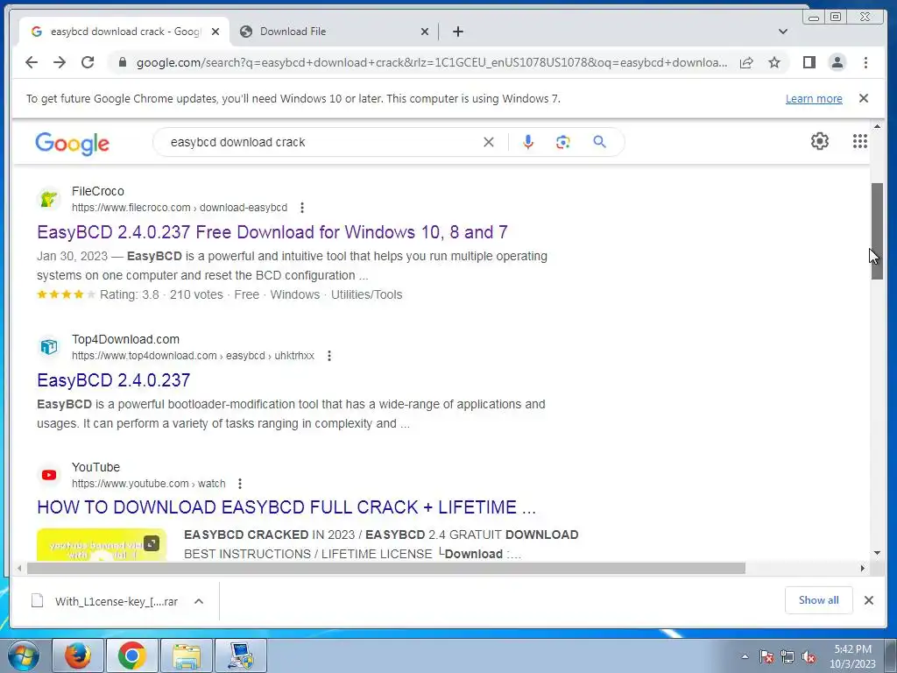The image size is (897, 673).
Task: Clear the Google search box
Action: click(489, 142)
